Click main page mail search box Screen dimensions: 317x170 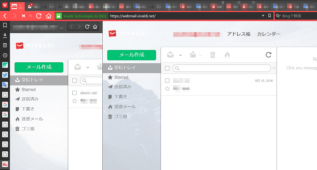(x=222, y=68)
